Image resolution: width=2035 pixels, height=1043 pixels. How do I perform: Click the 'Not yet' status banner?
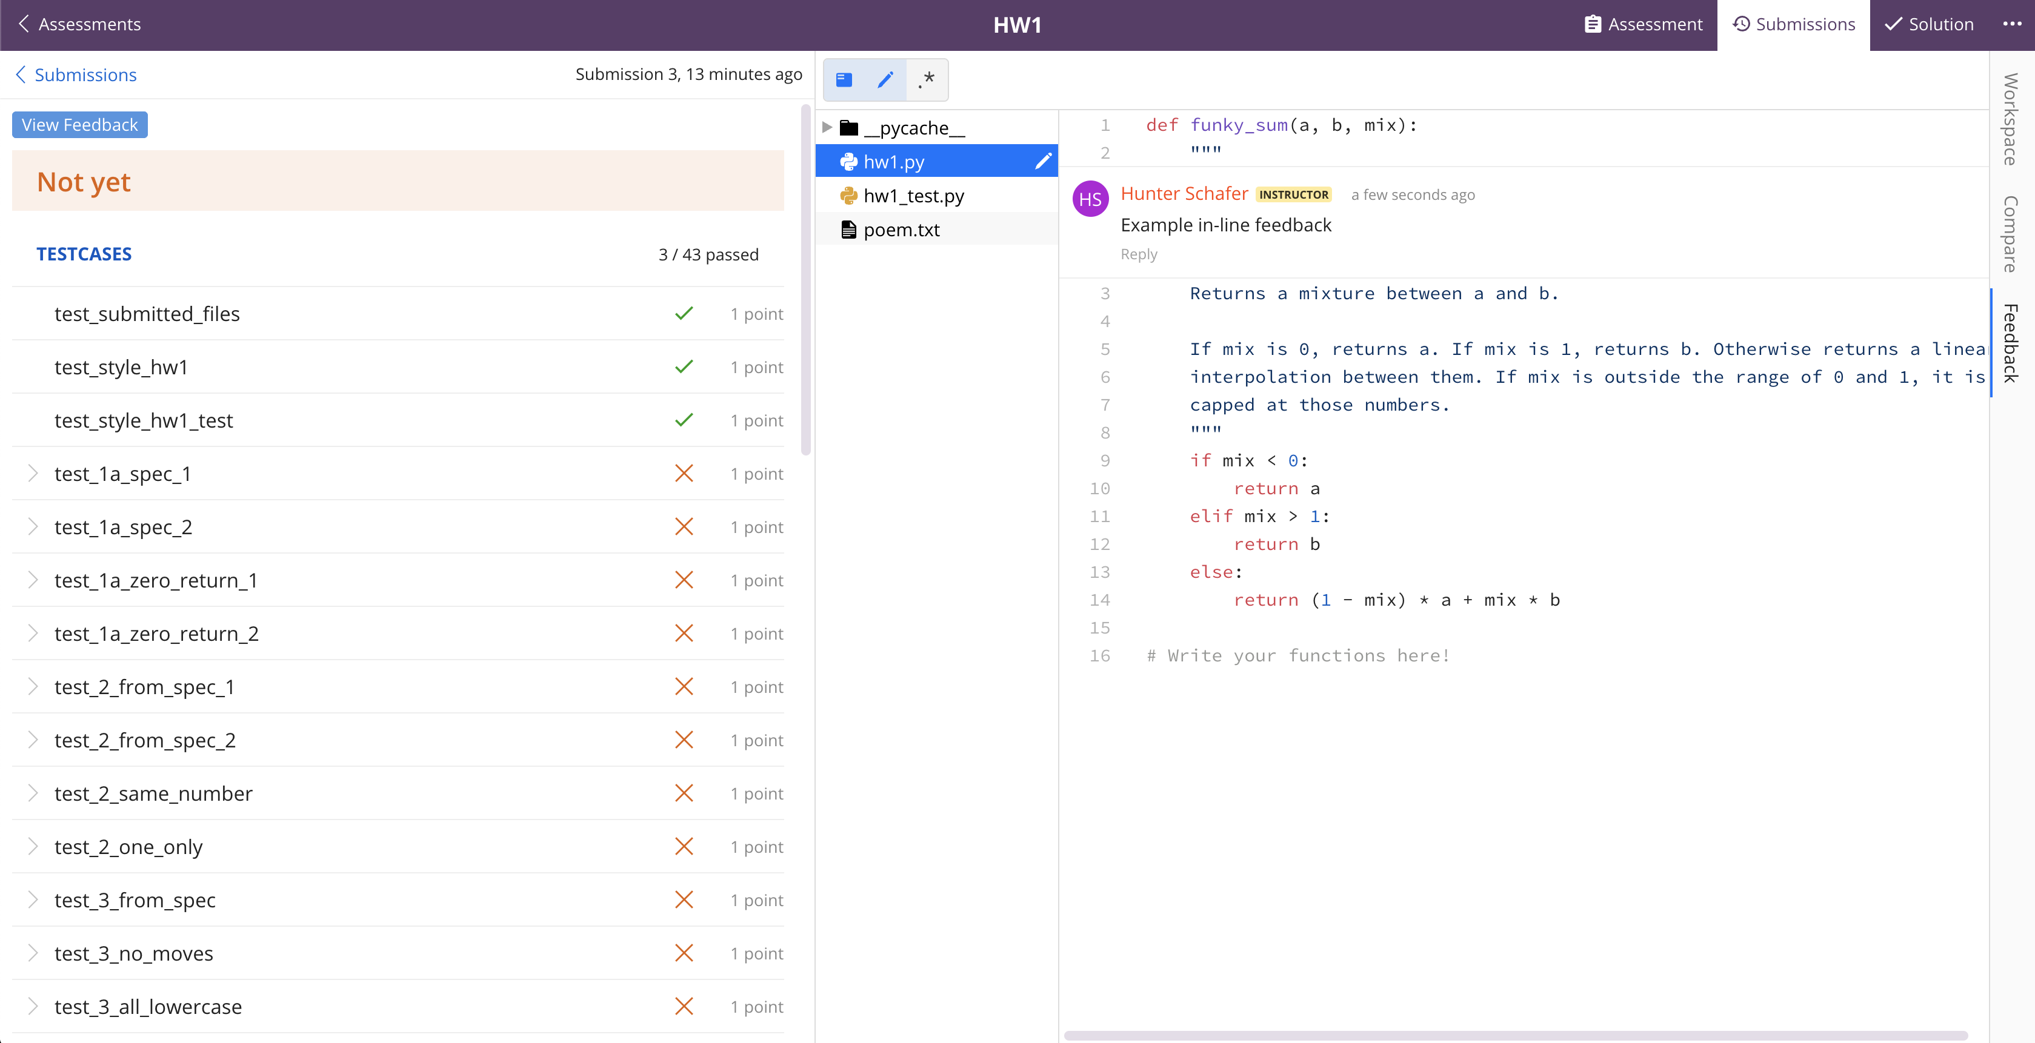point(398,181)
